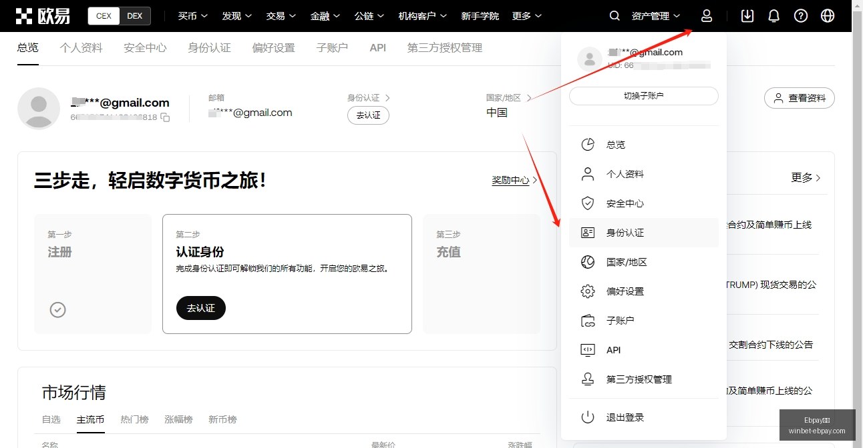The width and height of the screenshot is (863, 448).
Task: Open 新手学院 in the top navigation
Action: (x=480, y=16)
